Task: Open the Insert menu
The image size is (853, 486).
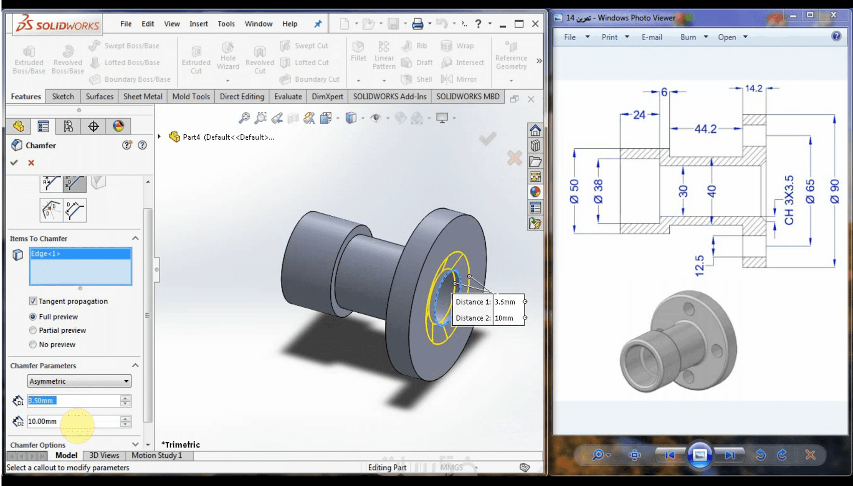Action: tap(198, 24)
